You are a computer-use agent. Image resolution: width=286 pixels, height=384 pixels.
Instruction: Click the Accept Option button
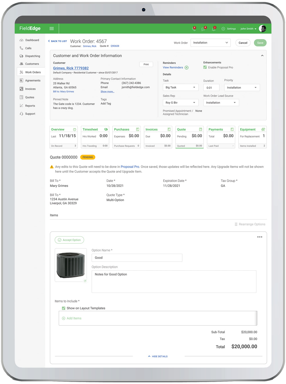click(x=69, y=240)
